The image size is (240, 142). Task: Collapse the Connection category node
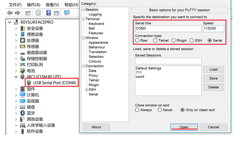(84, 66)
